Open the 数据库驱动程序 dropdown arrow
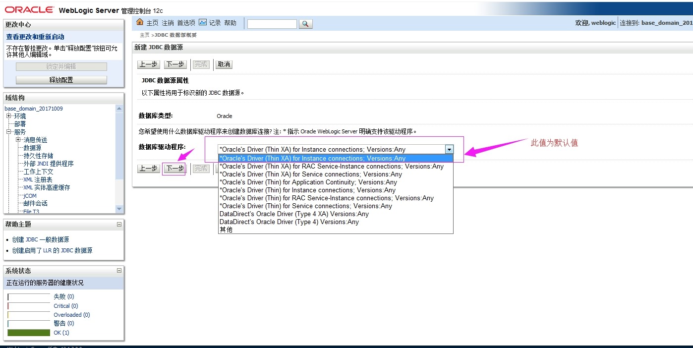The image size is (693, 348). [x=449, y=149]
